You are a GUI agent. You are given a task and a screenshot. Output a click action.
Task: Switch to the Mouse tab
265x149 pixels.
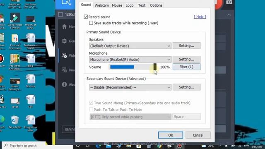pyautogui.click(x=117, y=5)
